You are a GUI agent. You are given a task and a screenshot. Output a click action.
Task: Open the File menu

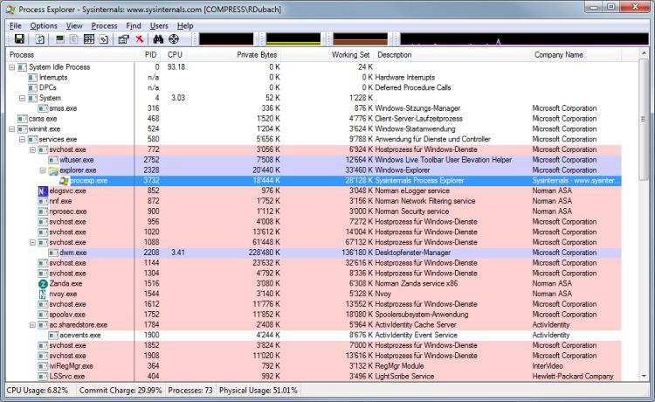tap(15, 26)
